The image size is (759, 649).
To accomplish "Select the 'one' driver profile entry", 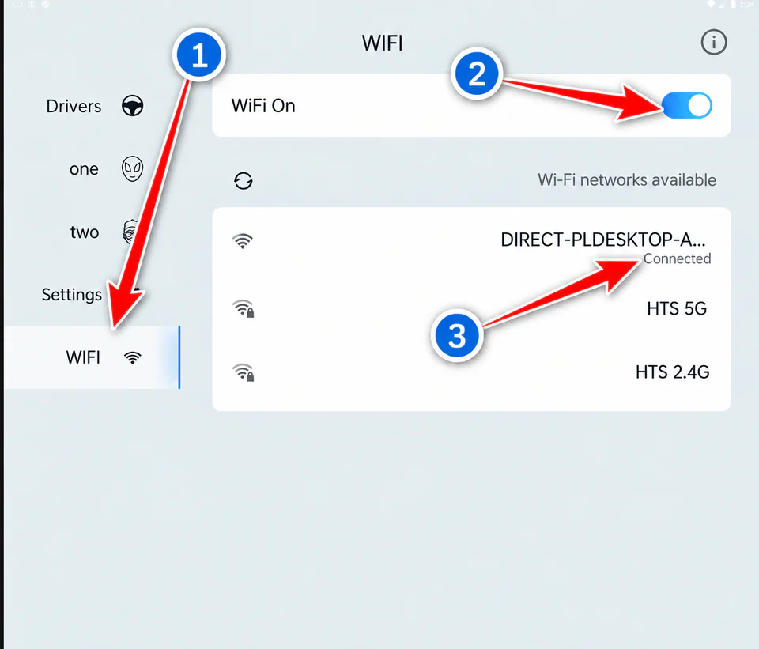I will tap(92, 169).
